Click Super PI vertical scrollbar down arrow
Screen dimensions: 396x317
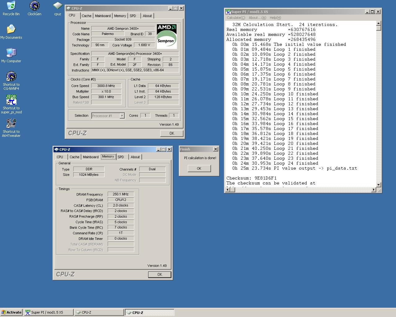[x=379, y=185]
